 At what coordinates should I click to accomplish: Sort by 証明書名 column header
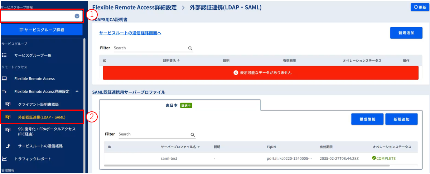171,61
